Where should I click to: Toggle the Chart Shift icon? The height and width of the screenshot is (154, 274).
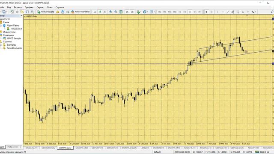tap(132, 12)
